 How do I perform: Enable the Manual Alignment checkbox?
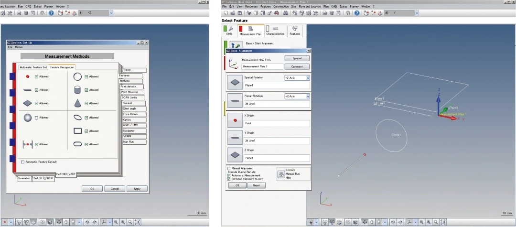pos(229,168)
